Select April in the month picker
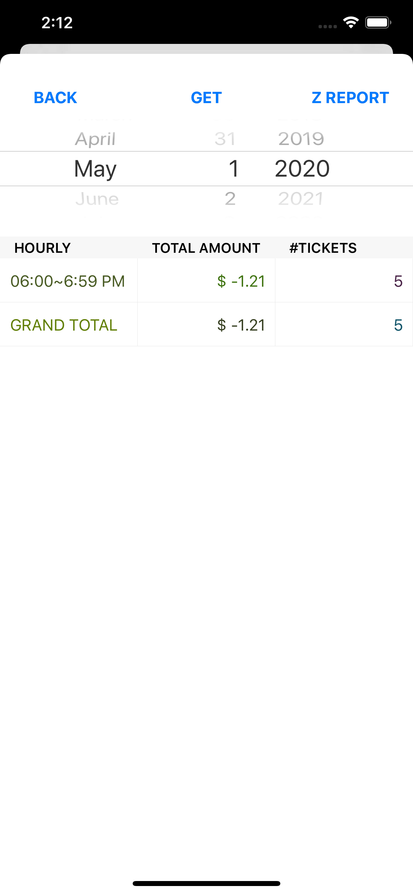The height and width of the screenshot is (894, 413). (95, 139)
